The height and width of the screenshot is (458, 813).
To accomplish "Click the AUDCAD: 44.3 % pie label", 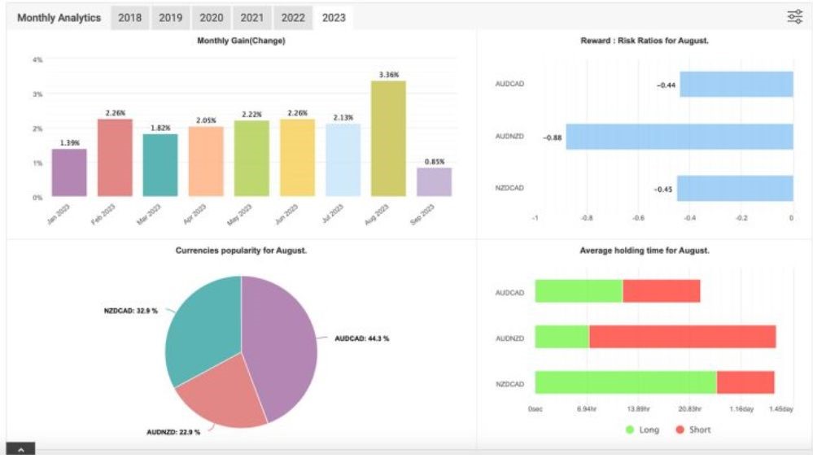I will [x=362, y=338].
